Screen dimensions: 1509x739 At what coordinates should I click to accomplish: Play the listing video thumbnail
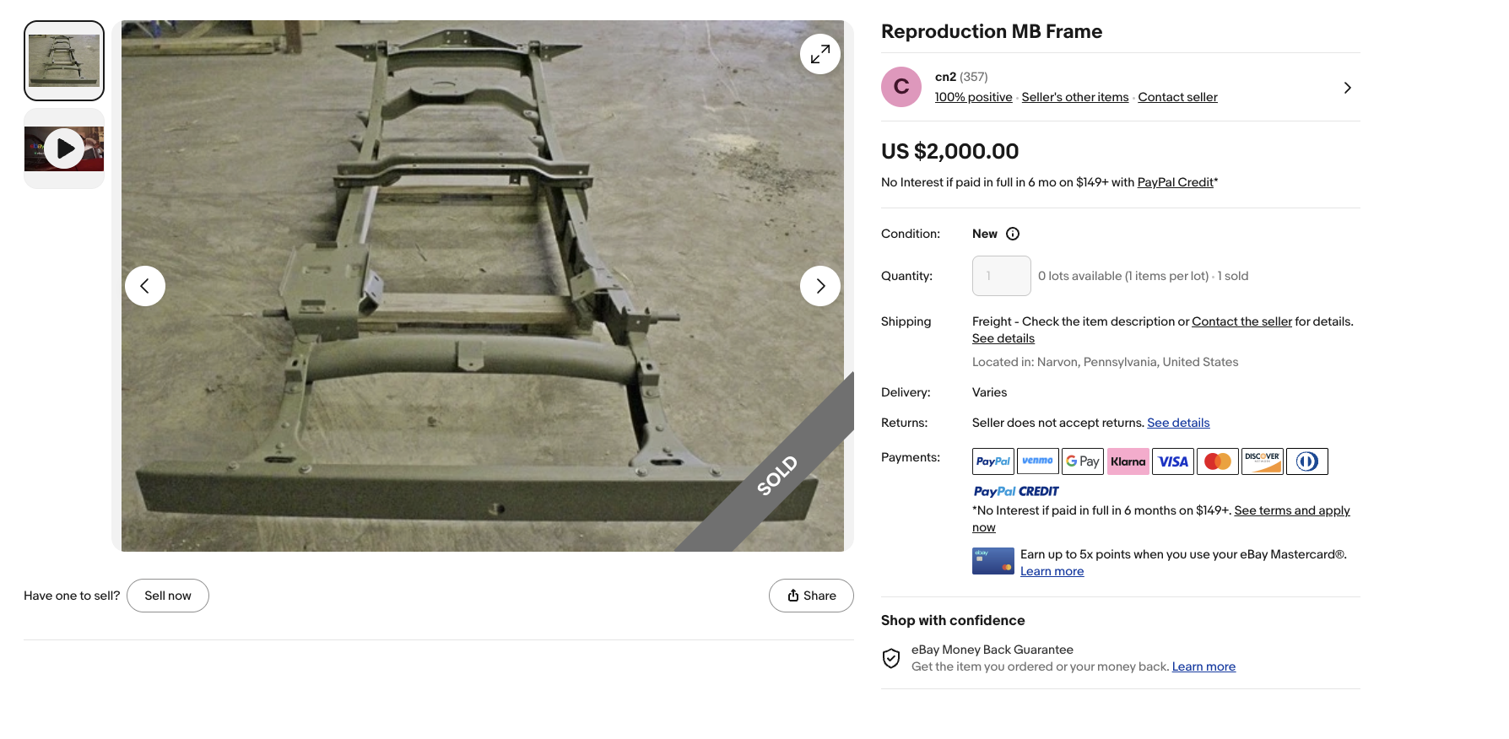pos(64,148)
